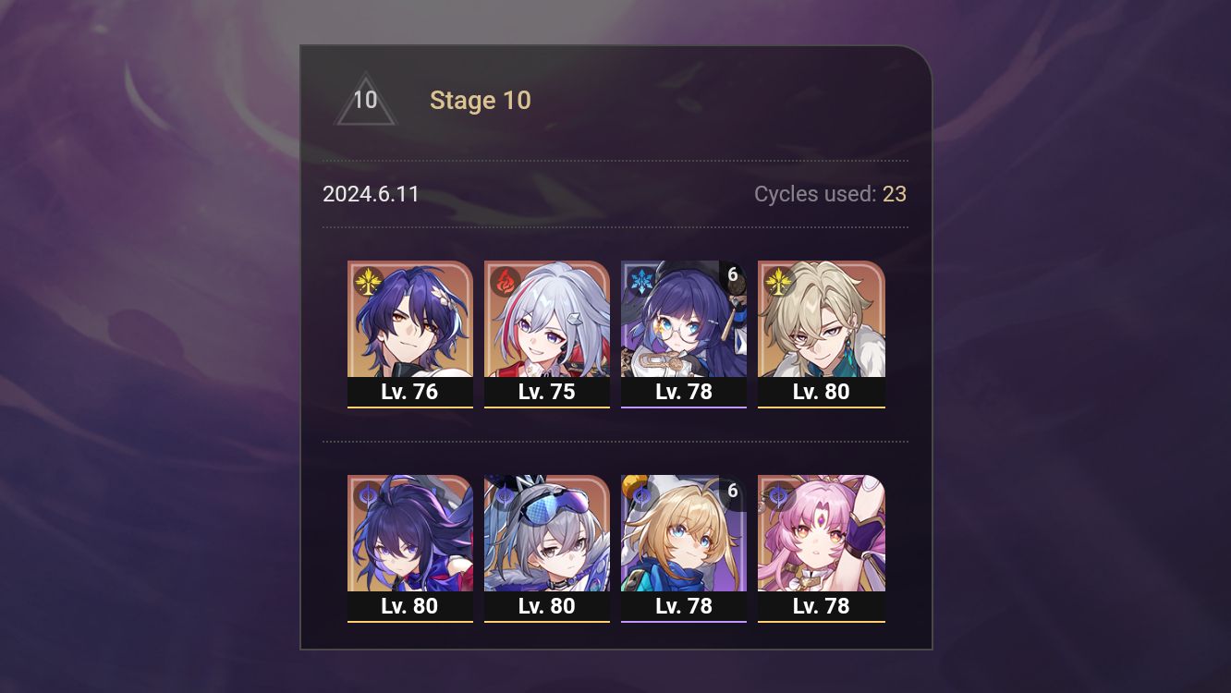This screenshot has width=1231, height=693.
Task: Click the eidolon 6 badge on the bottom-row blonde character
Action: (733, 490)
